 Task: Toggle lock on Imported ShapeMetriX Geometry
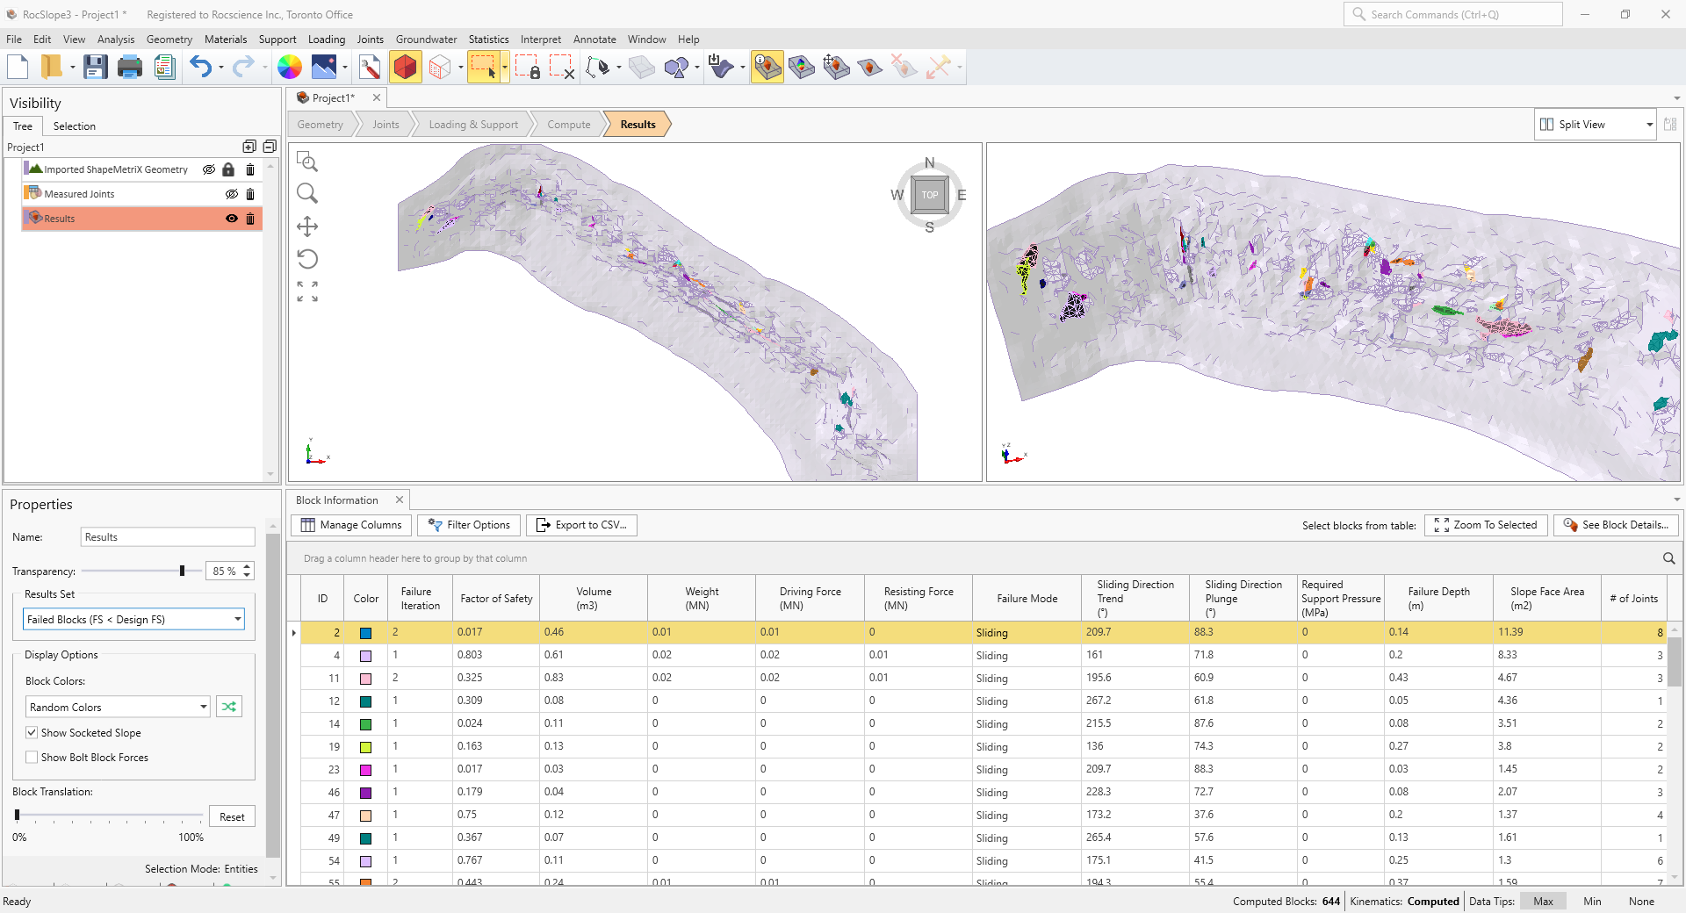tap(228, 169)
